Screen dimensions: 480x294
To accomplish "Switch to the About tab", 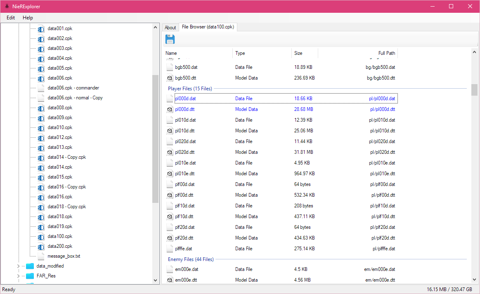I will pos(170,28).
